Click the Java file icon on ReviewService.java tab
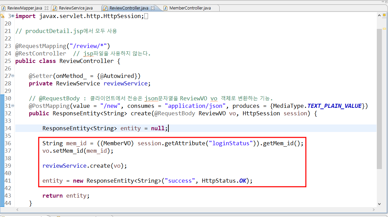Image resolution: width=388 pixels, height=217 pixels. [55, 8]
